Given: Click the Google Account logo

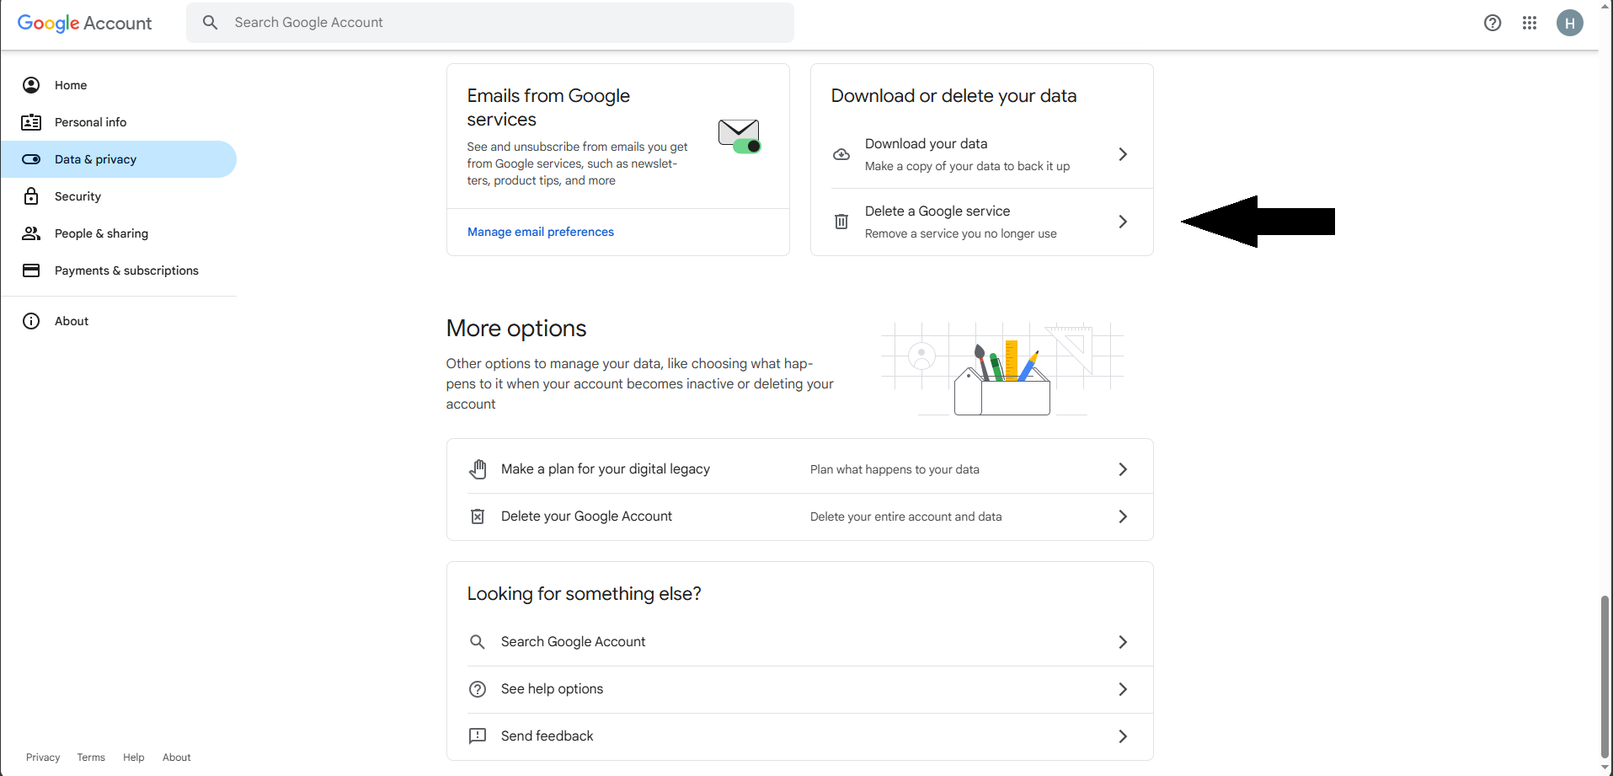Looking at the screenshot, I should [x=84, y=23].
